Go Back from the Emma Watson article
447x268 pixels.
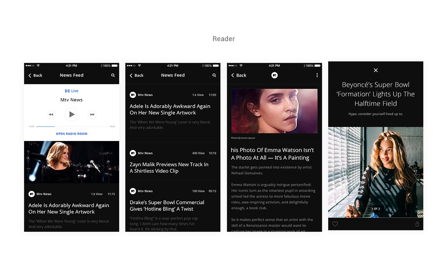pyautogui.click(x=239, y=75)
